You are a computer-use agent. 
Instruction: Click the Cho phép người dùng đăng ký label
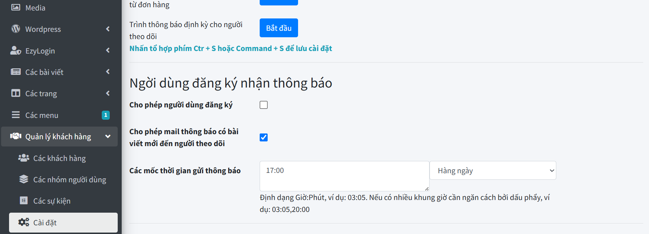(x=181, y=105)
